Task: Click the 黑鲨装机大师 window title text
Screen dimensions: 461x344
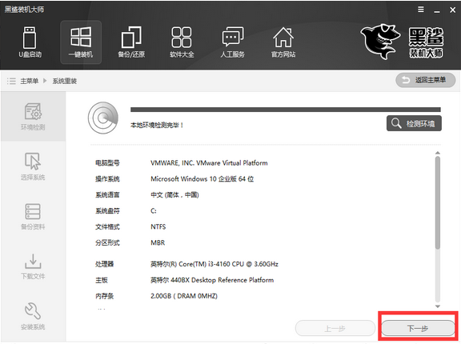Action: click(x=24, y=9)
